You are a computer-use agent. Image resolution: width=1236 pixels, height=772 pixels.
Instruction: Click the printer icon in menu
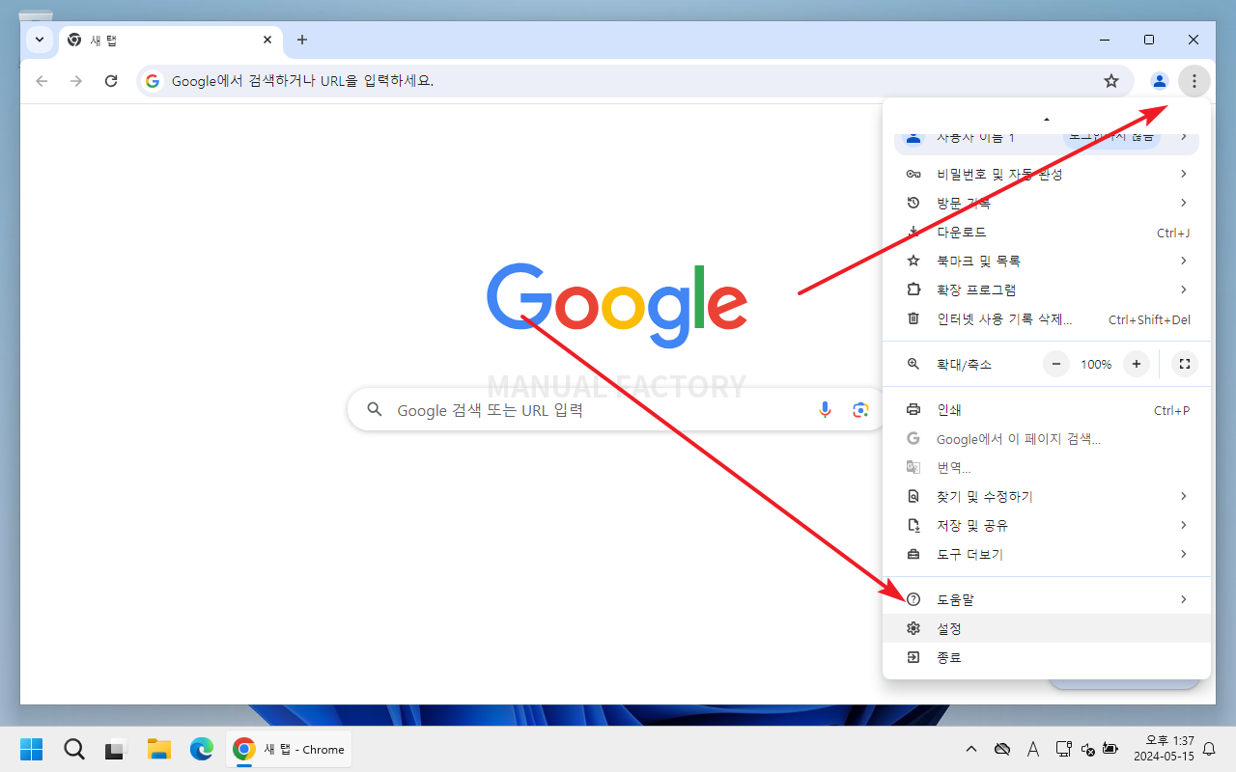[x=913, y=410]
